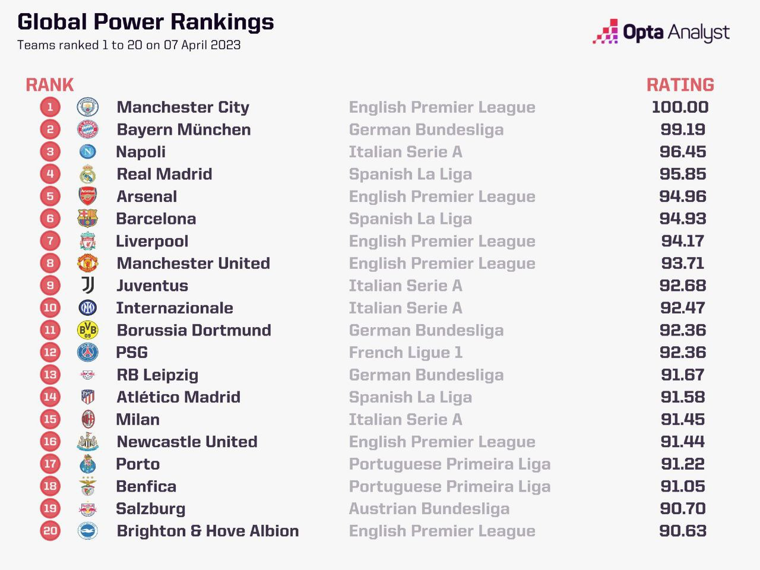The image size is (760, 570).
Task: Click the French Ligue 1 label
Action: pyautogui.click(x=406, y=353)
